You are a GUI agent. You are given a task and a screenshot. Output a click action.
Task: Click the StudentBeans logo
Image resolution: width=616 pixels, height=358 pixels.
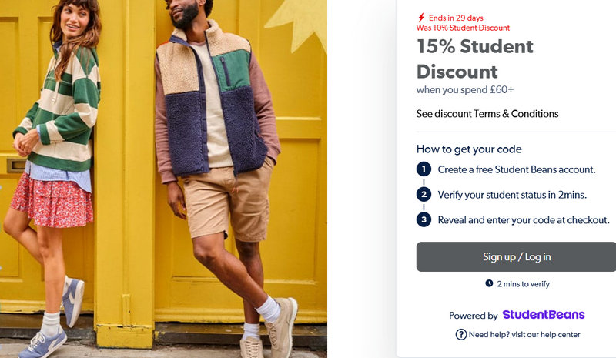pos(543,315)
